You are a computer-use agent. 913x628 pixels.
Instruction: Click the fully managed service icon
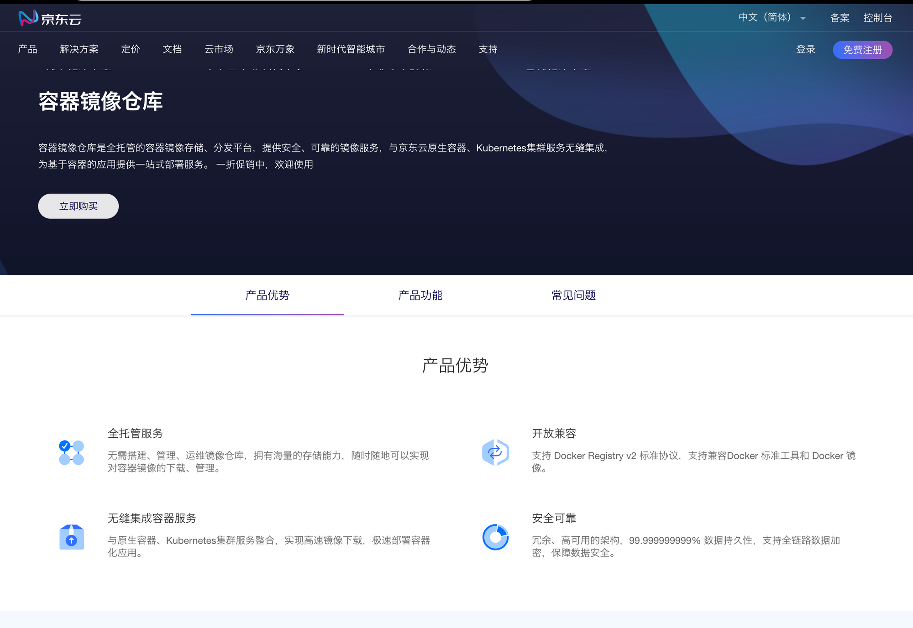tap(72, 452)
